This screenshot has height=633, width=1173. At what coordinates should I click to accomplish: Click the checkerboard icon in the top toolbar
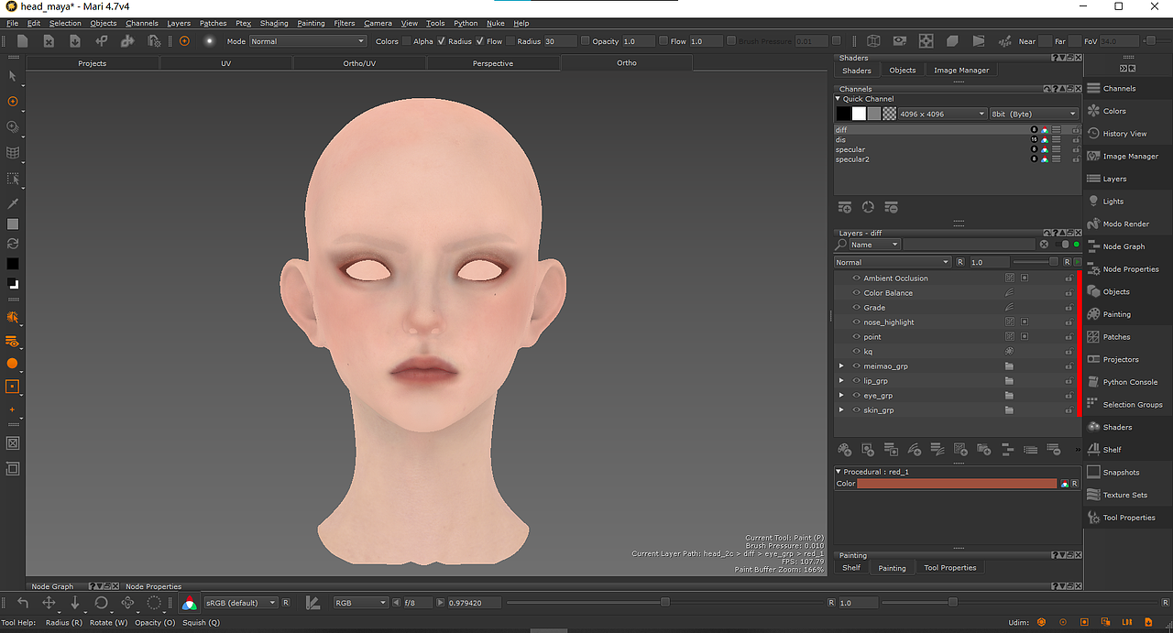click(926, 41)
